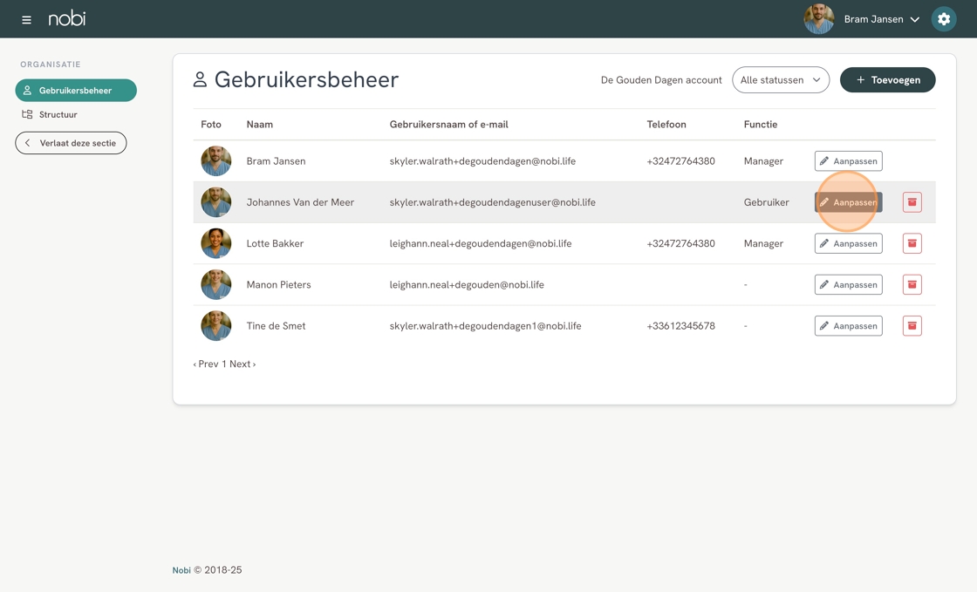Click the settings gear icon
This screenshot has height=592, width=977.
(943, 19)
